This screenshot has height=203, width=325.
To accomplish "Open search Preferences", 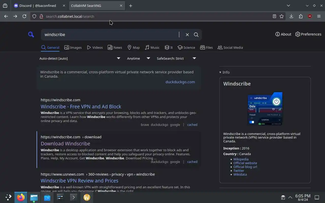I will pyautogui.click(x=308, y=34).
